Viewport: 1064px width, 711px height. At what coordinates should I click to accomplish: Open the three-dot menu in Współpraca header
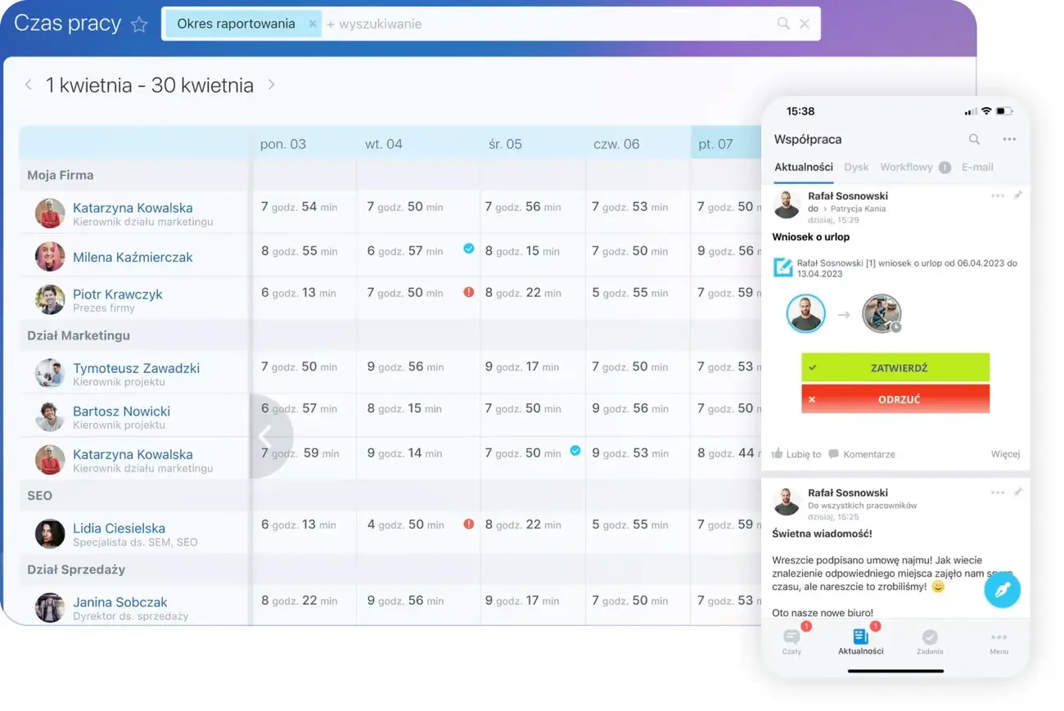point(1008,139)
